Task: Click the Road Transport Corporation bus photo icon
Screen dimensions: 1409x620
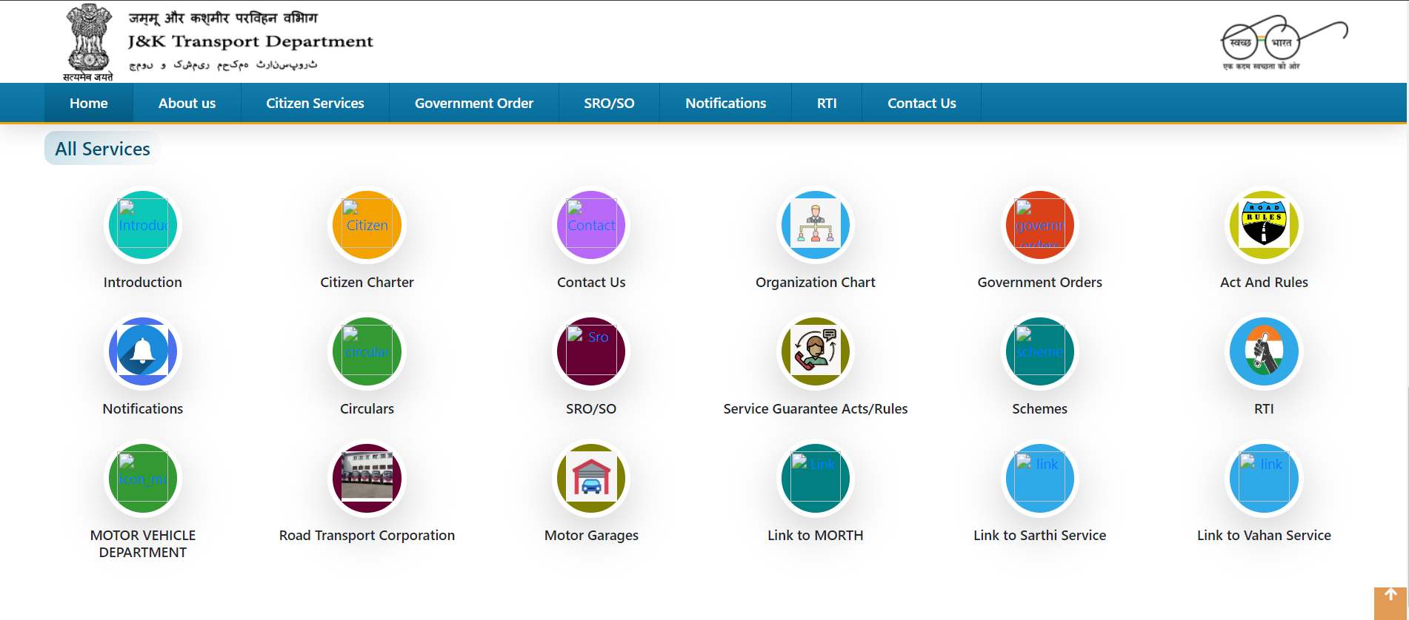Action: (367, 478)
